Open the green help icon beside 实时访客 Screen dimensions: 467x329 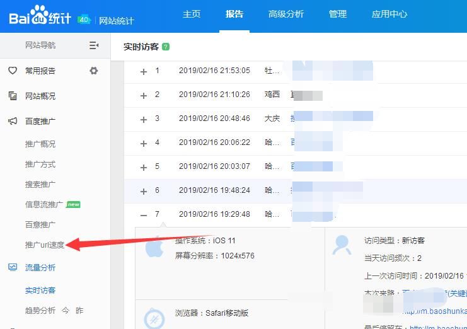[x=166, y=47]
